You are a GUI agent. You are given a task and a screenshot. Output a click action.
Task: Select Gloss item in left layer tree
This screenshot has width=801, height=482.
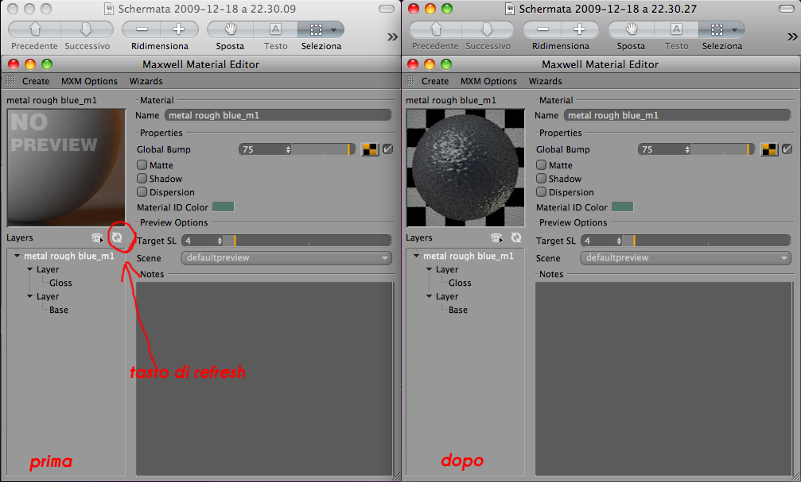click(x=60, y=283)
